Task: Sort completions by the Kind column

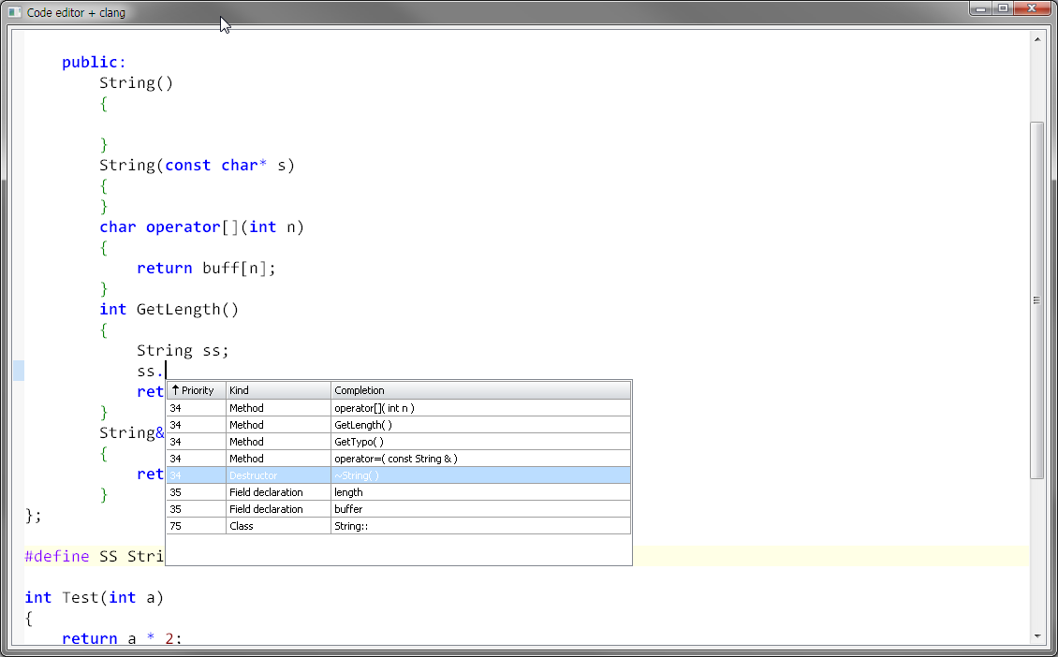Action: click(x=278, y=390)
